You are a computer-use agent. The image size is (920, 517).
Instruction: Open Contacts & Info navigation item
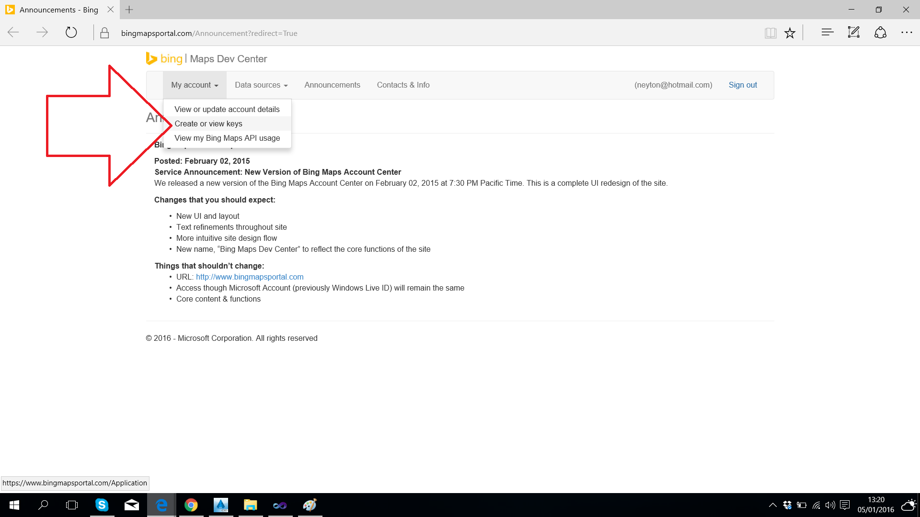[403, 85]
